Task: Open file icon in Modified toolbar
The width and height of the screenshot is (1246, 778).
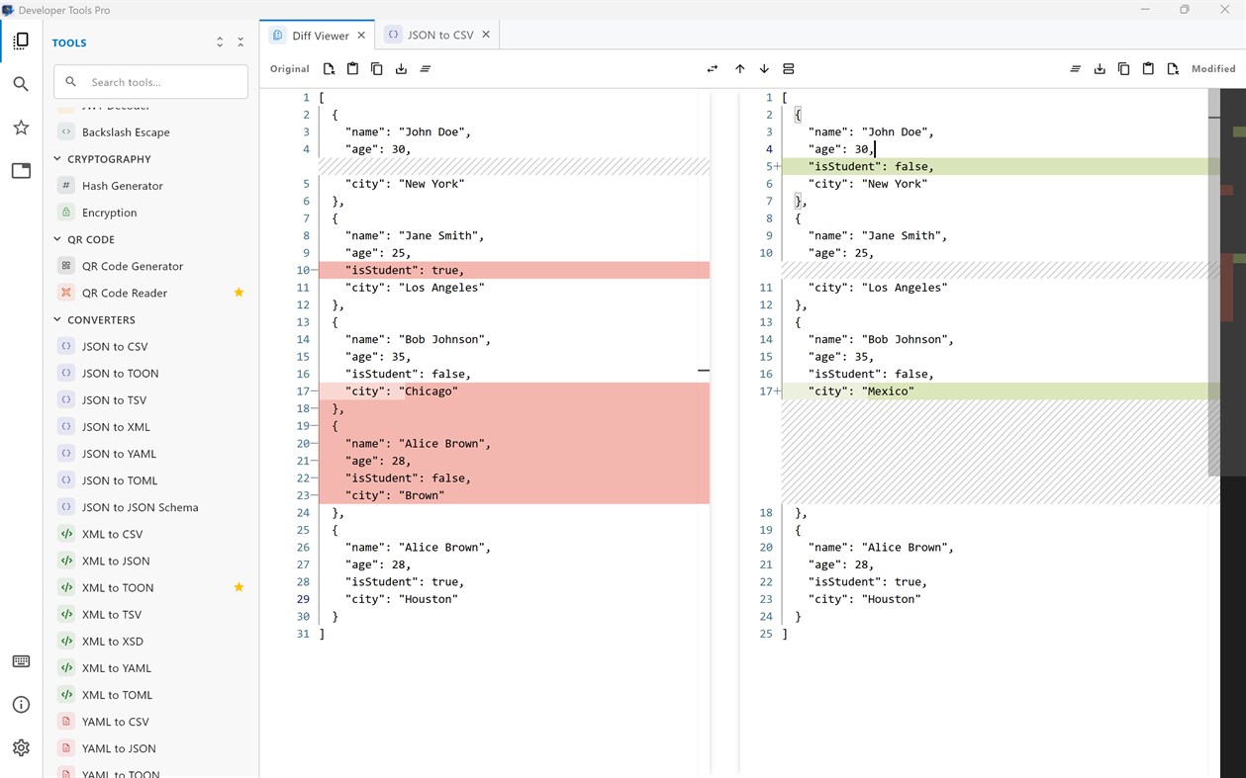Action: (x=1173, y=69)
